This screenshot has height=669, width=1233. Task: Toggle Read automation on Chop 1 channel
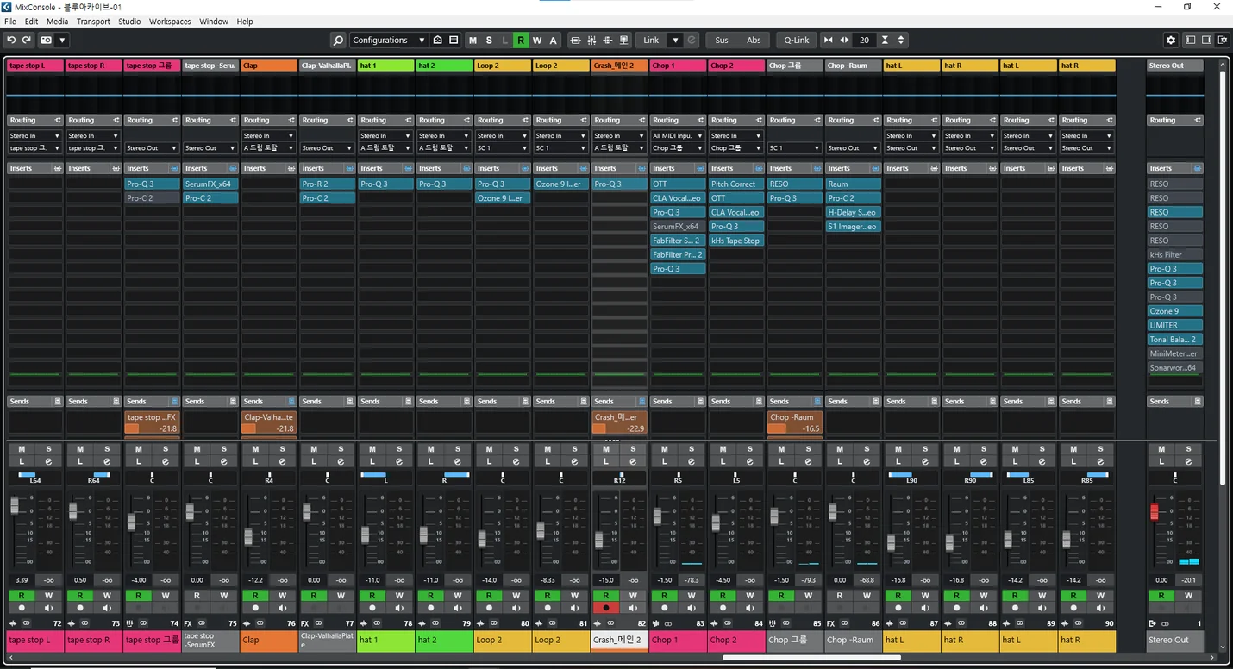[x=665, y=596]
